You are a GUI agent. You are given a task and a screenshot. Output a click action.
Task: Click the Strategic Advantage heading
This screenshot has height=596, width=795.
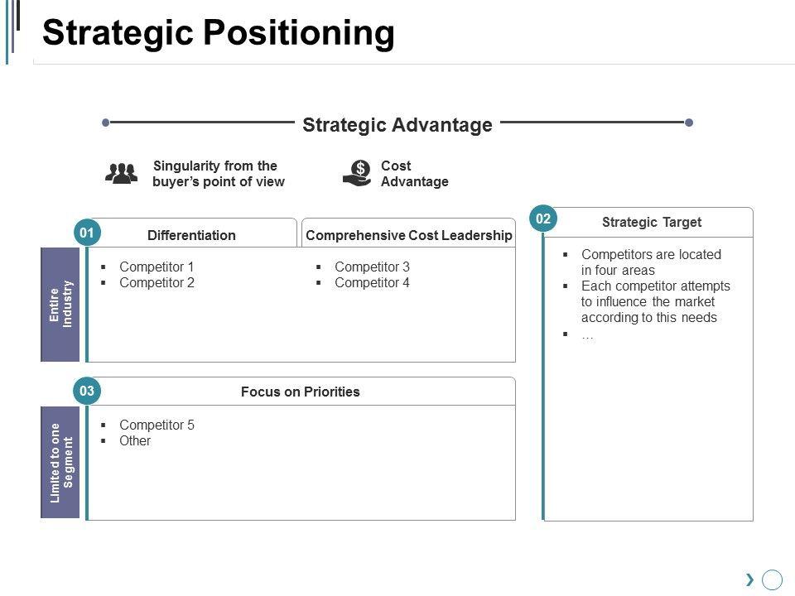coord(397,125)
